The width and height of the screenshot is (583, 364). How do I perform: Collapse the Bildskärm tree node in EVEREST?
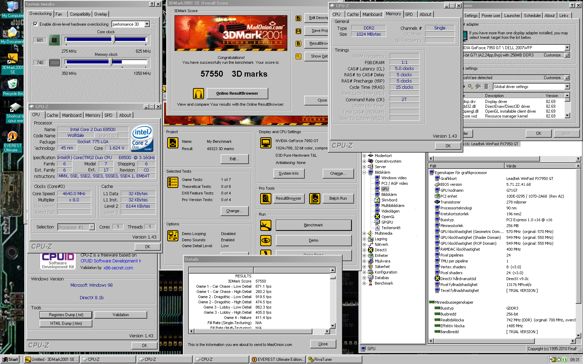click(364, 172)
